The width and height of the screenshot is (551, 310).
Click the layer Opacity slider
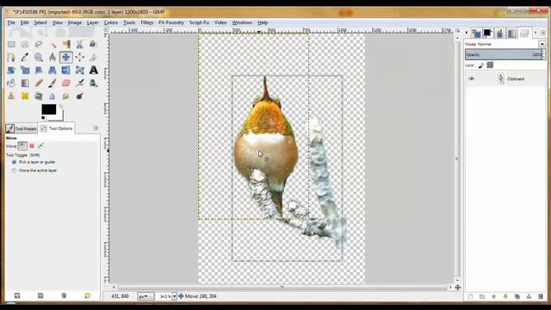point(505,55)
